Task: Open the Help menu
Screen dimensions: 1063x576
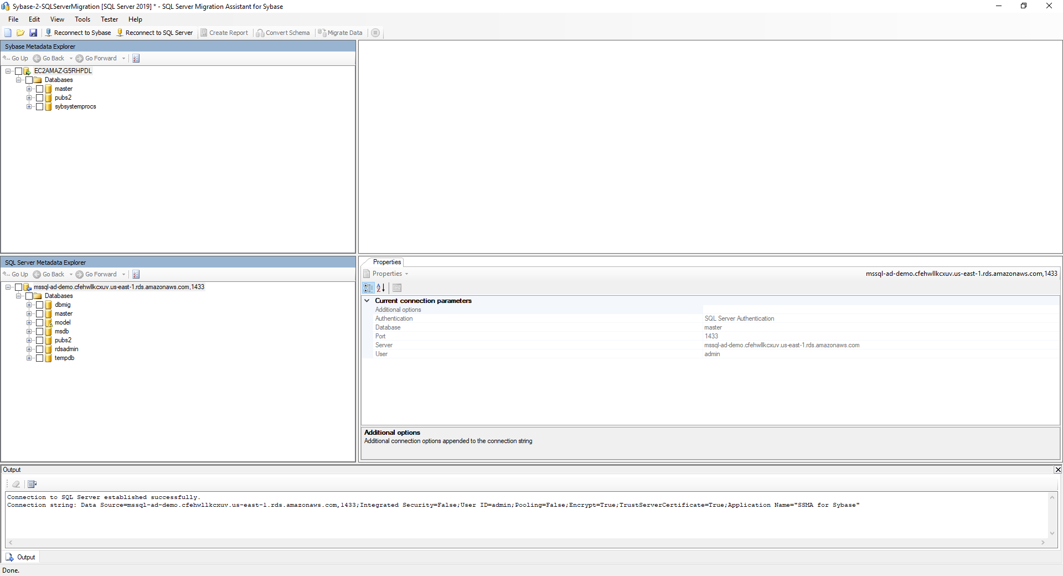Action: click(135, 19)
